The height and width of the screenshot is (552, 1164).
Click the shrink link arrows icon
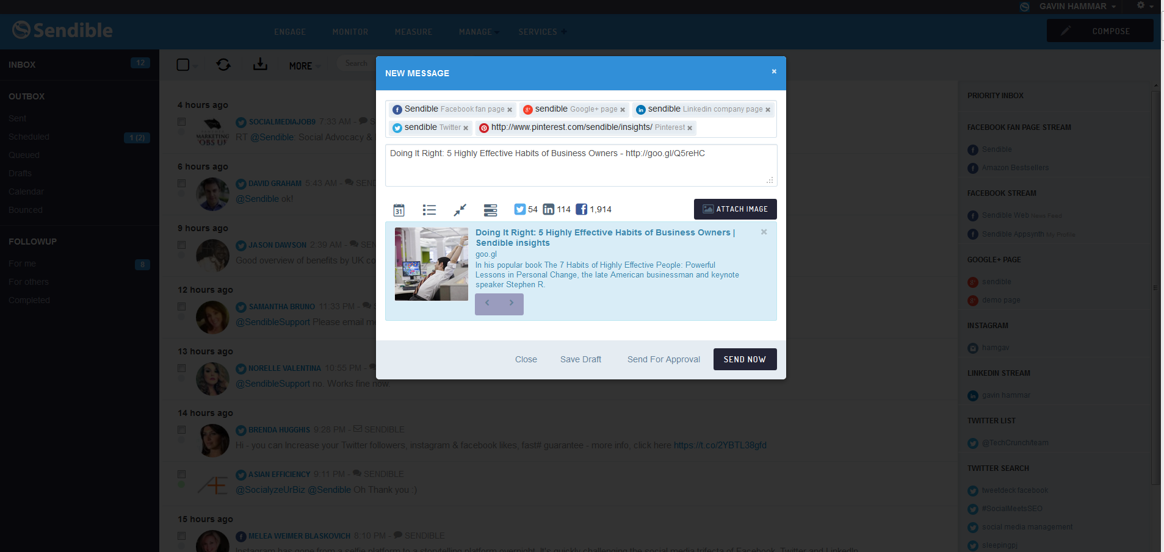point(460,210)
